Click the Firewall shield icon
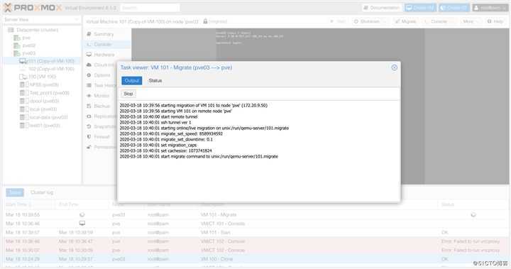The height and width of the screenshot is (269, 511). pyautogui.click(x=89, y=136)
